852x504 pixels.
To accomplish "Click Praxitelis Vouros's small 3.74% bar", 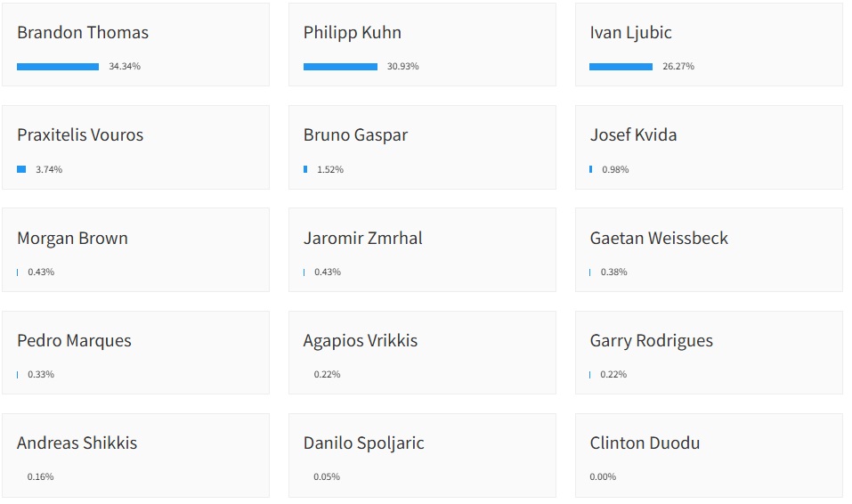I will (21, 169).
